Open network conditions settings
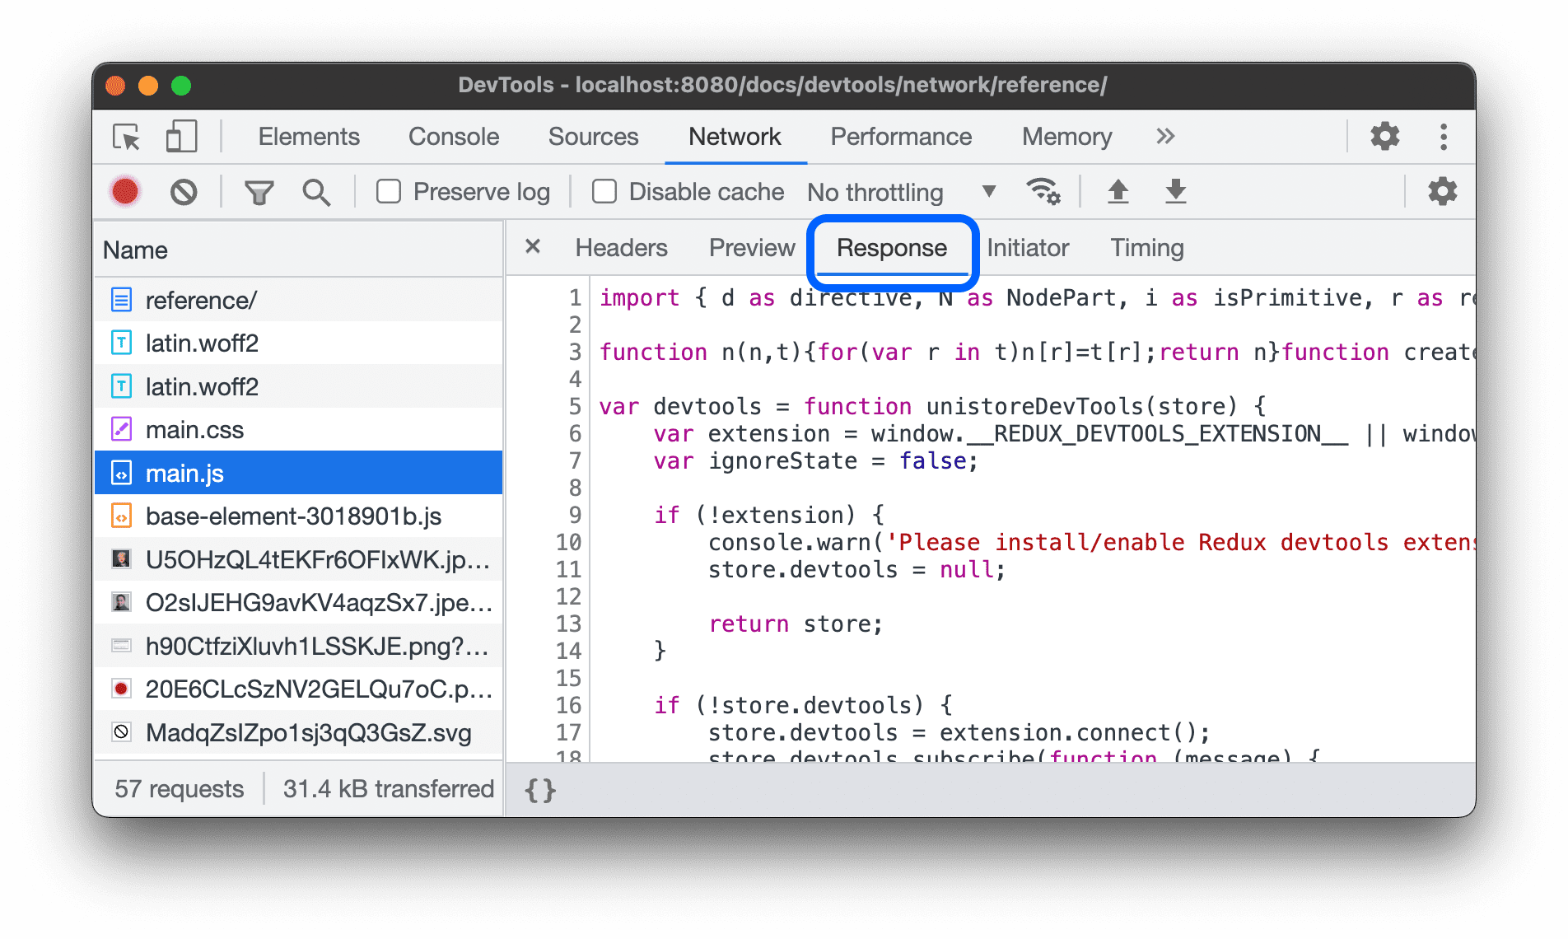Image resolution: width=1568 pixels, height=939 pixels. 1044,191
